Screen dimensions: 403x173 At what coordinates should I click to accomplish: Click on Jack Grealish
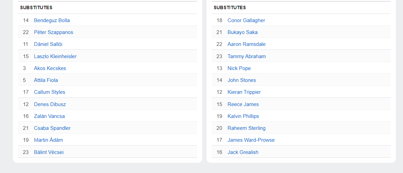click(x=243, y=152)
